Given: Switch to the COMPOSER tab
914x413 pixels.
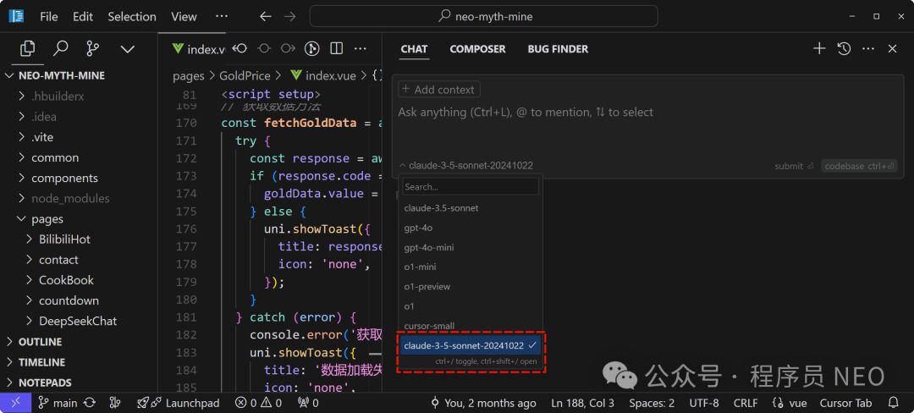Looking at the screenshot, I should [x=477, y=49].
